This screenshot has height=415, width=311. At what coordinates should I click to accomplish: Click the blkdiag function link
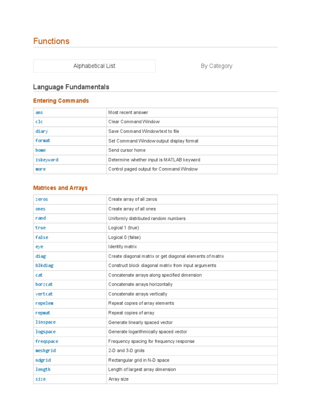click(44, 265)
